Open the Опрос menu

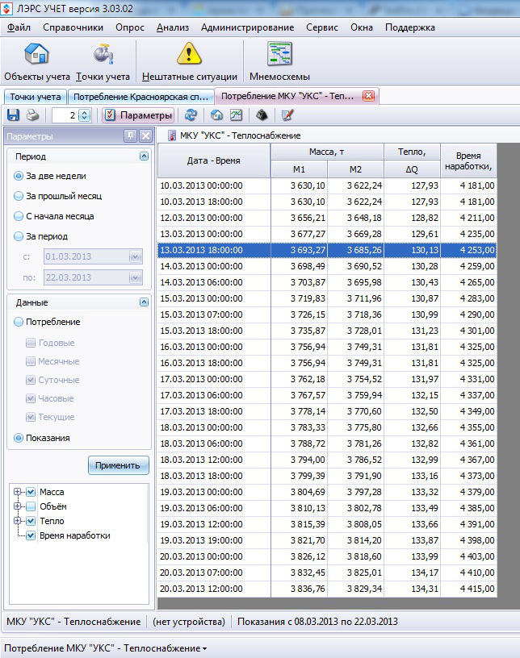coord(130,27)
